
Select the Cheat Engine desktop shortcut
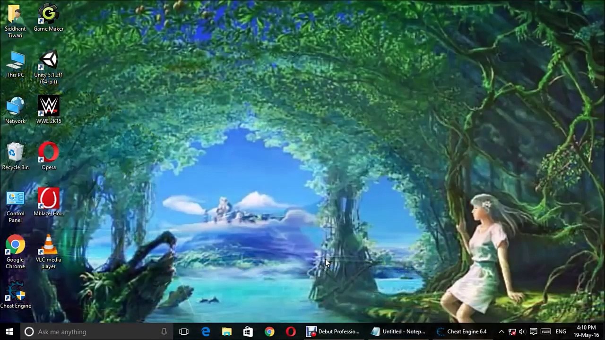(15, 295)
